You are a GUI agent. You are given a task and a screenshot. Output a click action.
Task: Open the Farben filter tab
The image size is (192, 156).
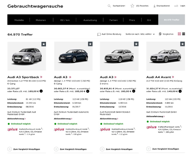coord(114,20)
